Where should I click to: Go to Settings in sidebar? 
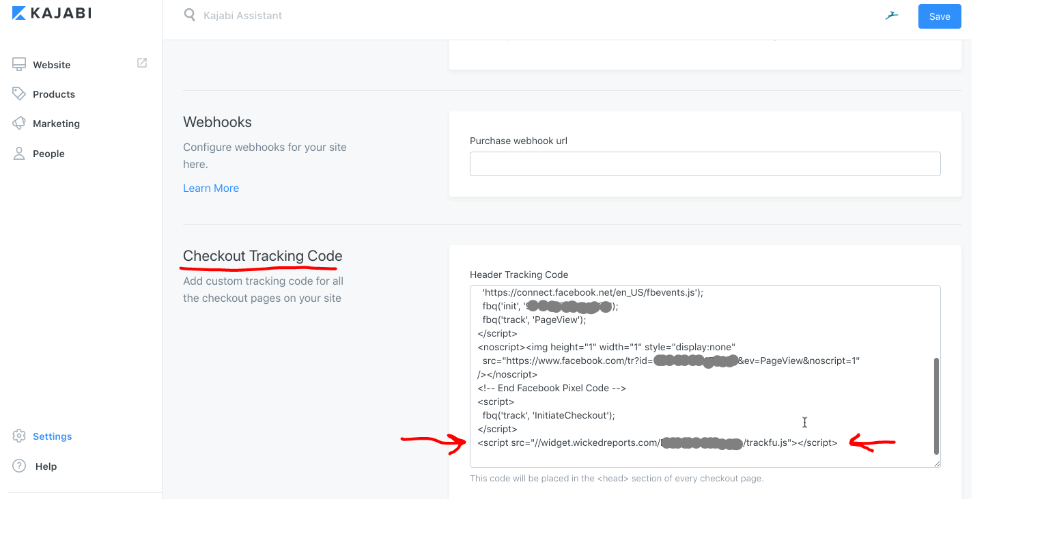click(x=52, y=436)
